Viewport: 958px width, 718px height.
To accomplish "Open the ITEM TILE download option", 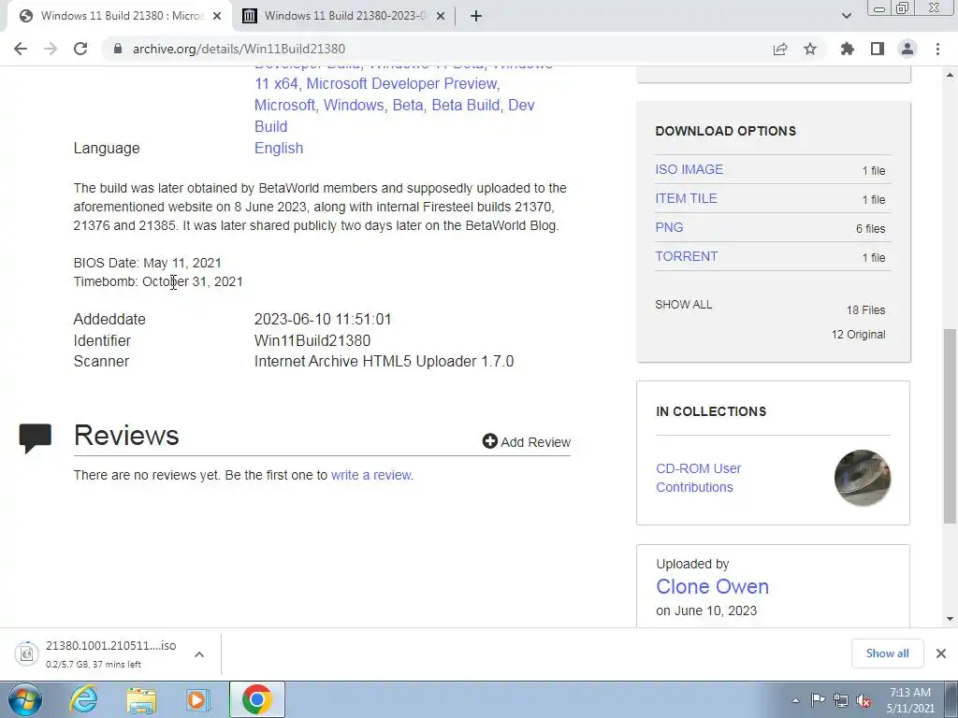I will 686,198.
